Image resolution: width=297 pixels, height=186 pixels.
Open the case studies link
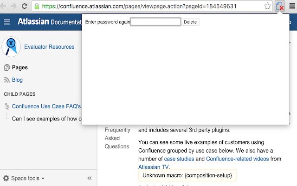179,159
